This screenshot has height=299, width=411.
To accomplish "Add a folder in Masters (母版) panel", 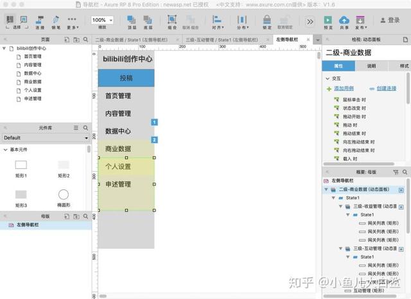I will point(76,216).
